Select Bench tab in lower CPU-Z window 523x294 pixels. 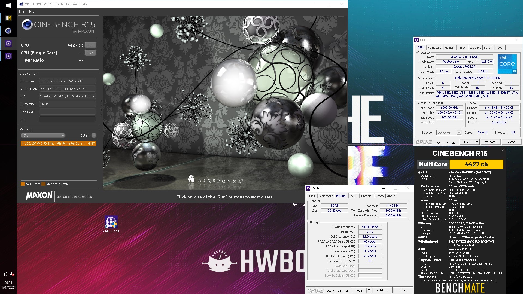(x=380, y=196)
